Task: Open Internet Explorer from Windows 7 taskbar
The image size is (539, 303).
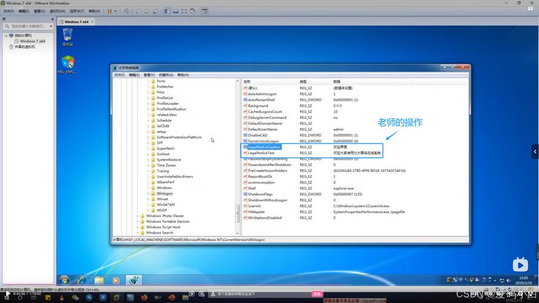Action: pyautogui.click(x=82, y=281)
